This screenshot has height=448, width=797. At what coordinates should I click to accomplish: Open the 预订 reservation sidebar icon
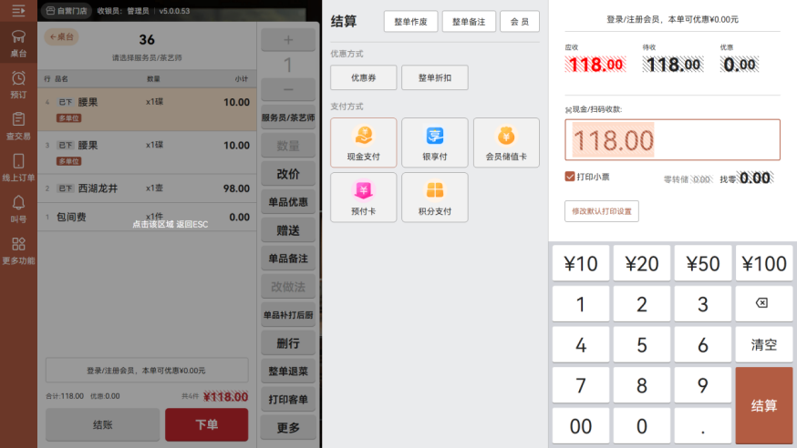pos(18,85)
